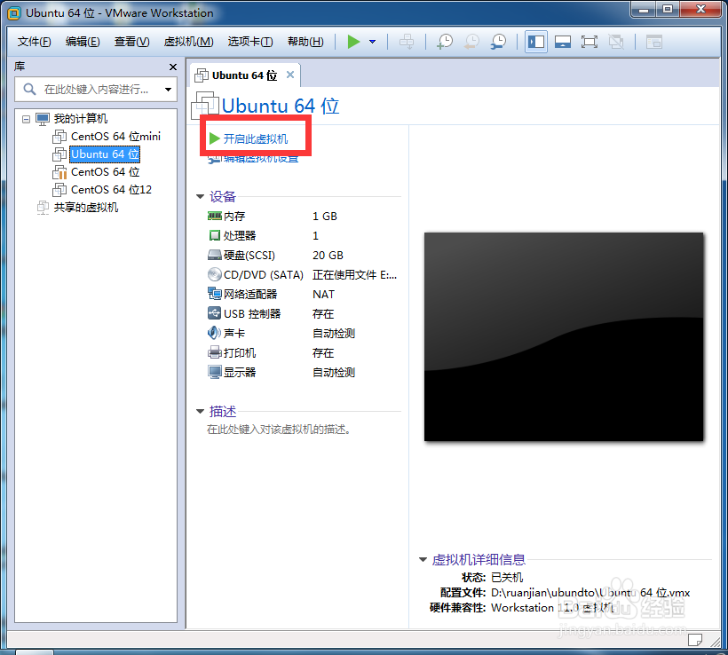The height and width of the screenshot is (655, 728).
Task: Select 共享的虚拟机 in the library
Action: [86, 208]
